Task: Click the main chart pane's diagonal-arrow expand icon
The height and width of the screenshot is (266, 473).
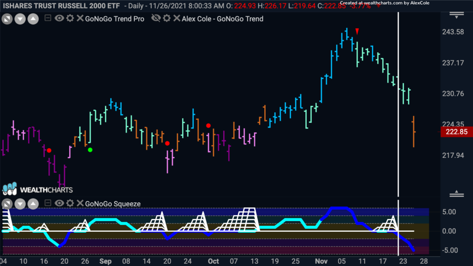Action: coord(7,19)
